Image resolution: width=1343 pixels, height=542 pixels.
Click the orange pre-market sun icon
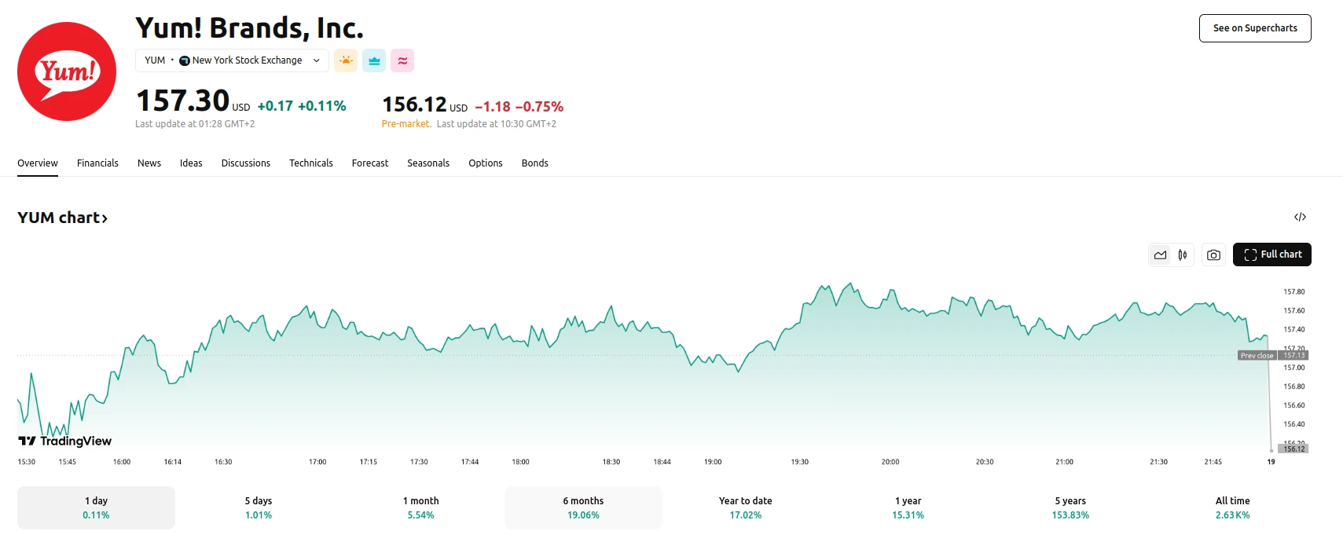pyautogui.click(x=346, y=60)
